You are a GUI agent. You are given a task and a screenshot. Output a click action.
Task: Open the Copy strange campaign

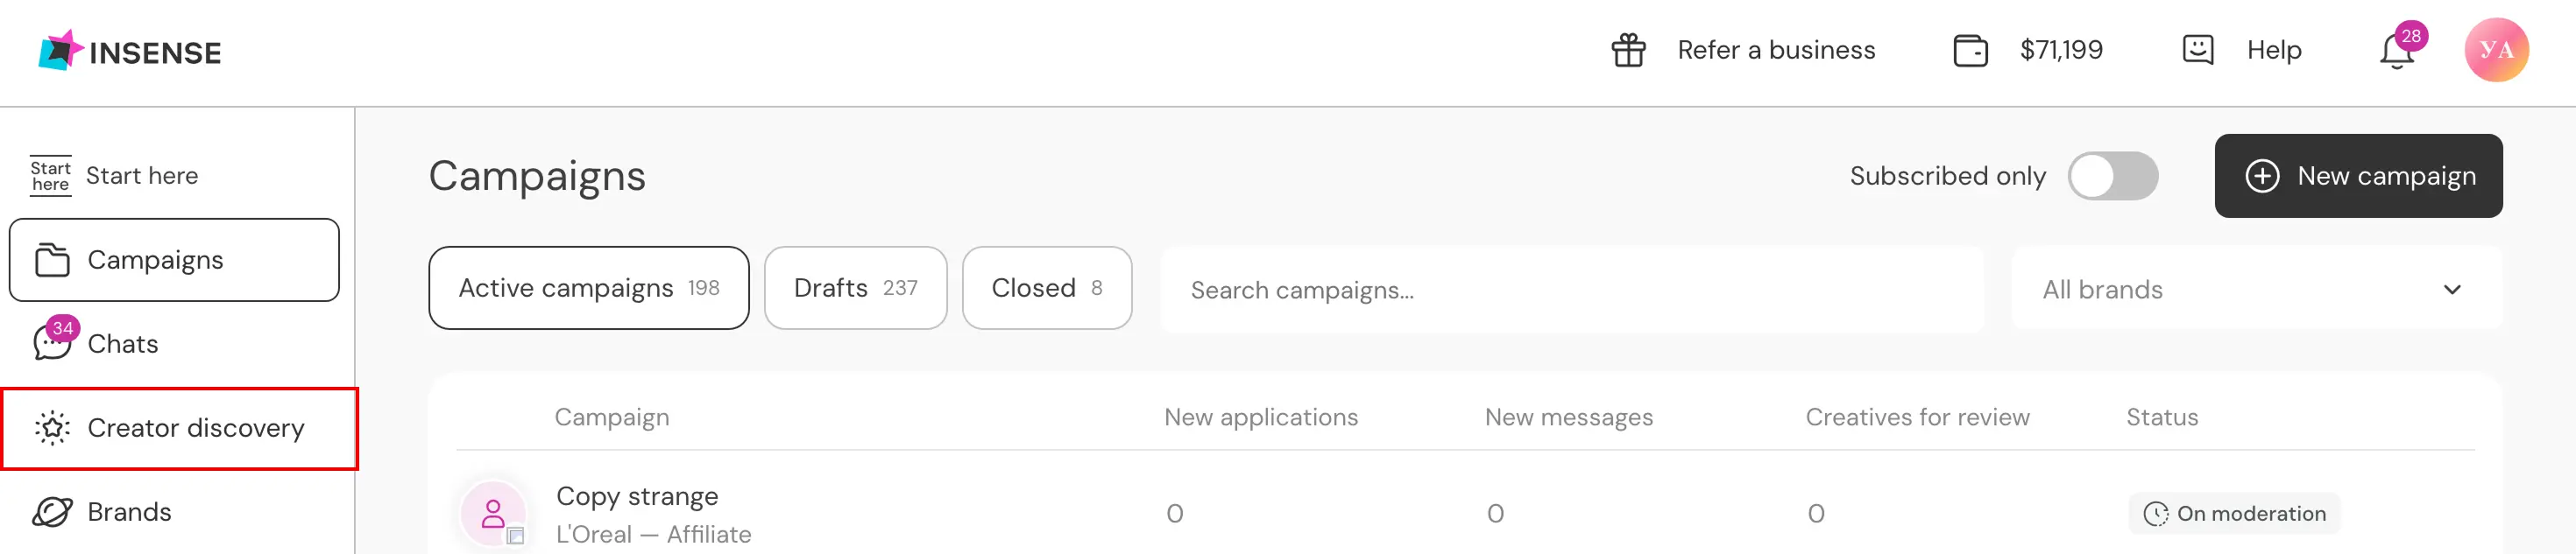pos(637,495)
